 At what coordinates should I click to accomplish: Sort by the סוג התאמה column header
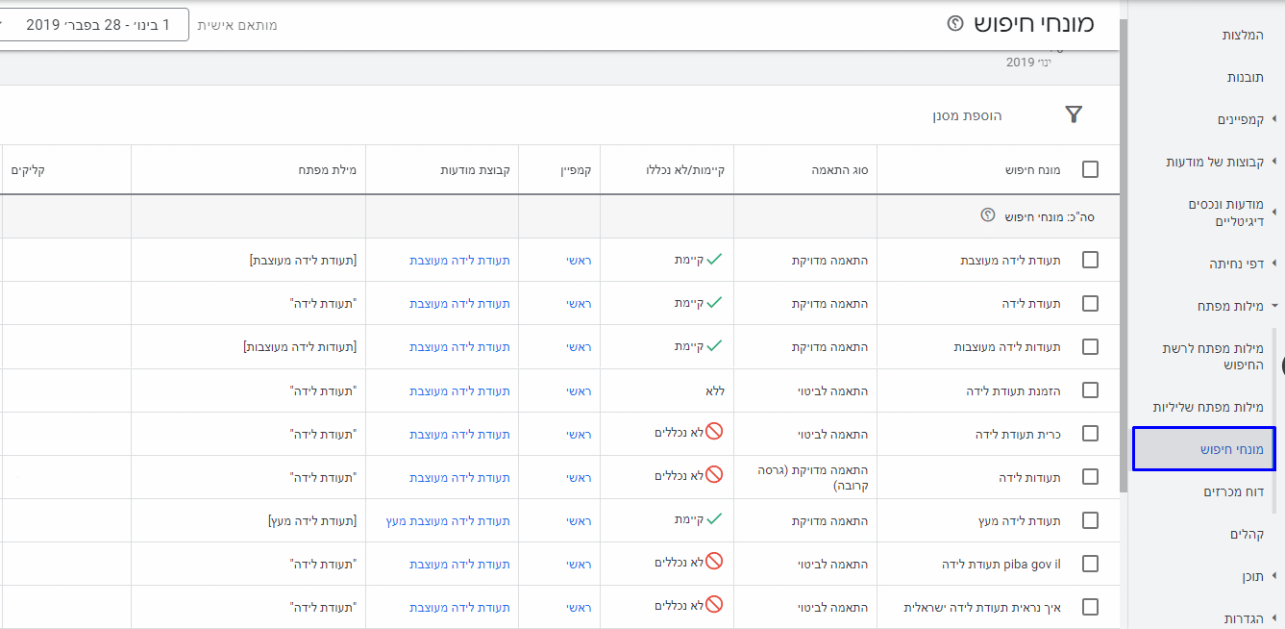(x=838, y=169)
